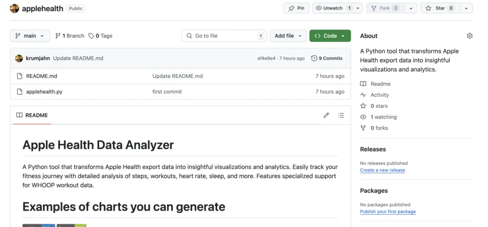
Task: Select the README tab
Action: pos(32,115)
